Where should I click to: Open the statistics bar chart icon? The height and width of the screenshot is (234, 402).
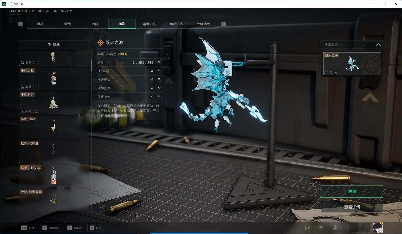coord(308,228)
